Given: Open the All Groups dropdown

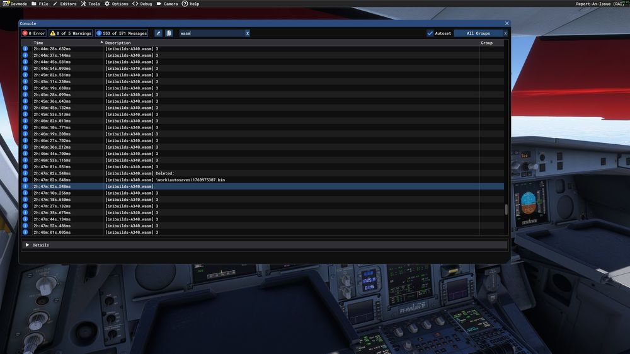Looking at the screenshot, I should click(x=478, y=33).
